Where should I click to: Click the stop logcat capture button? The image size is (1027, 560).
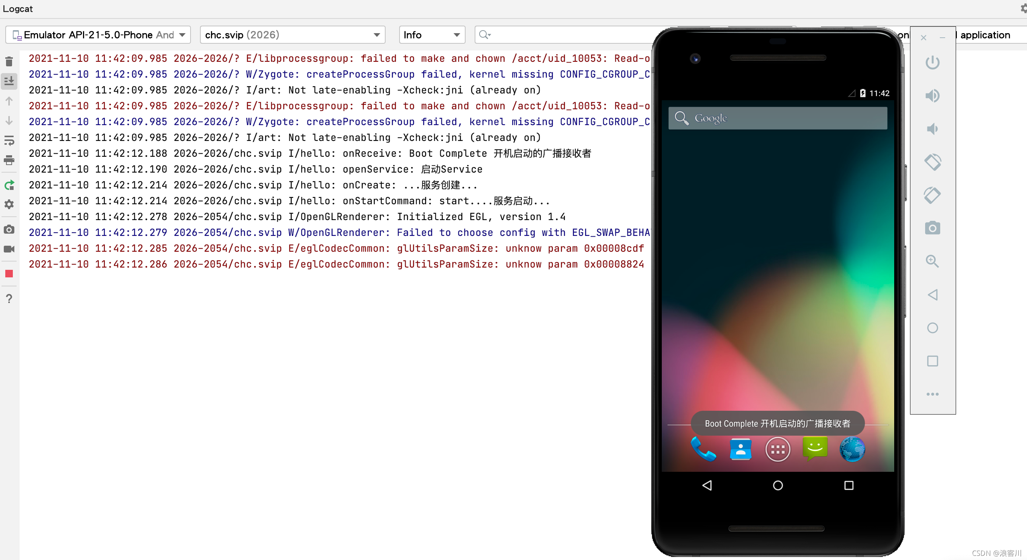tap(10, 274)
